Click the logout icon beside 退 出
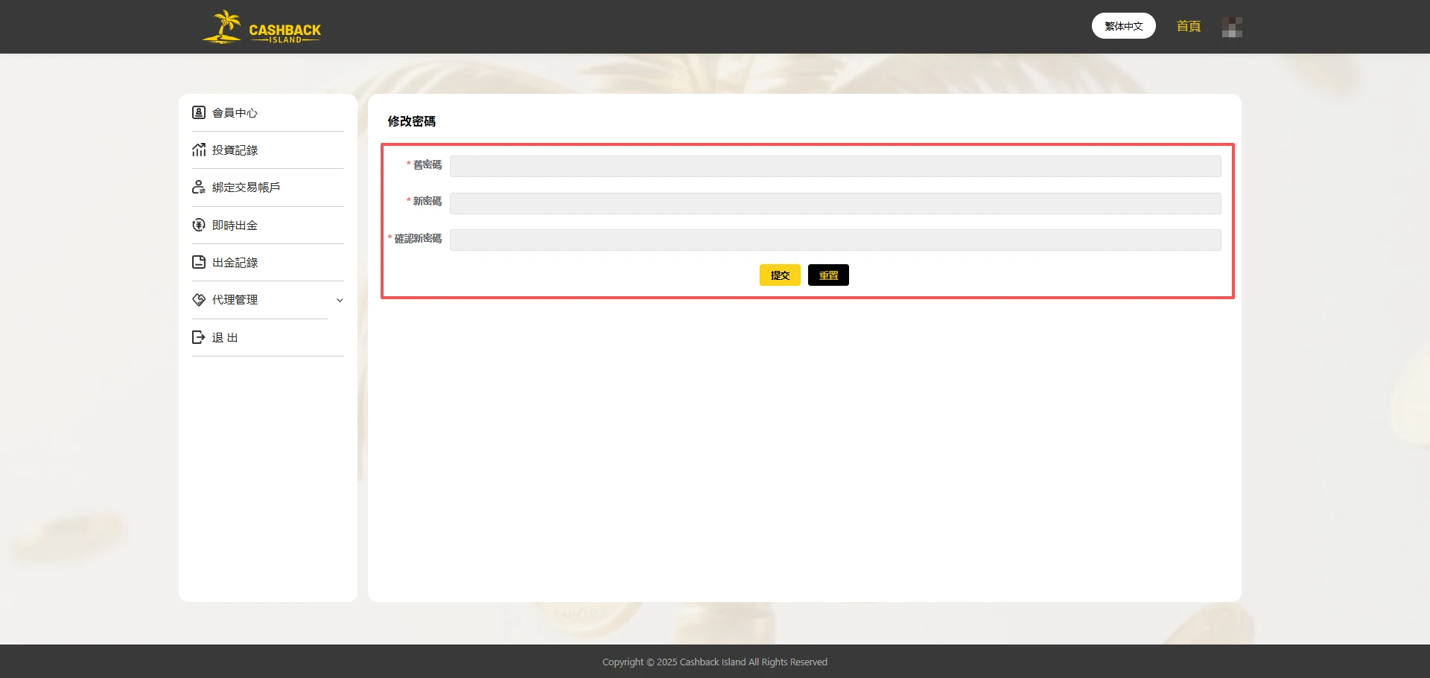The width and height of the screenshot is (1430, 678). tap(198, 336)
